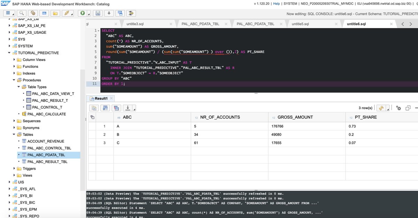Open ACCOUNT_REVENUE table

point(46,142)
